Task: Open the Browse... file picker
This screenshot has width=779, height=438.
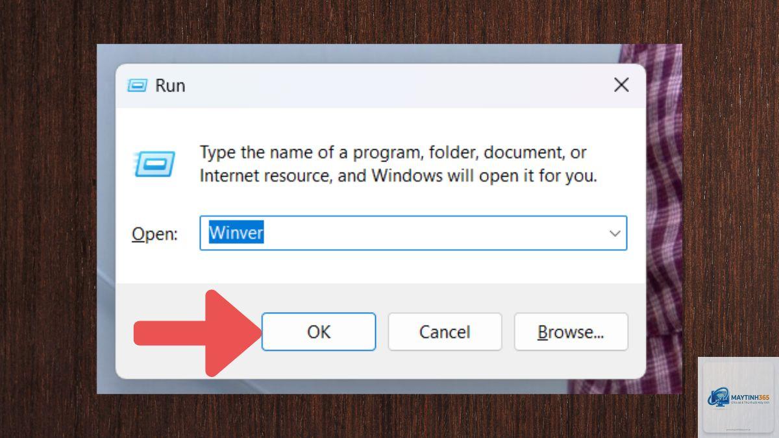Action: 571,332
